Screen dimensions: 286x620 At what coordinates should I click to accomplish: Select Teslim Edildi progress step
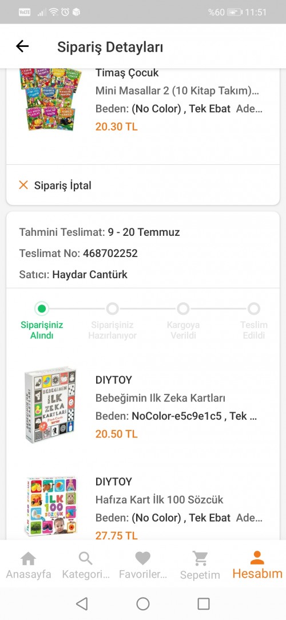click(253, 309)
